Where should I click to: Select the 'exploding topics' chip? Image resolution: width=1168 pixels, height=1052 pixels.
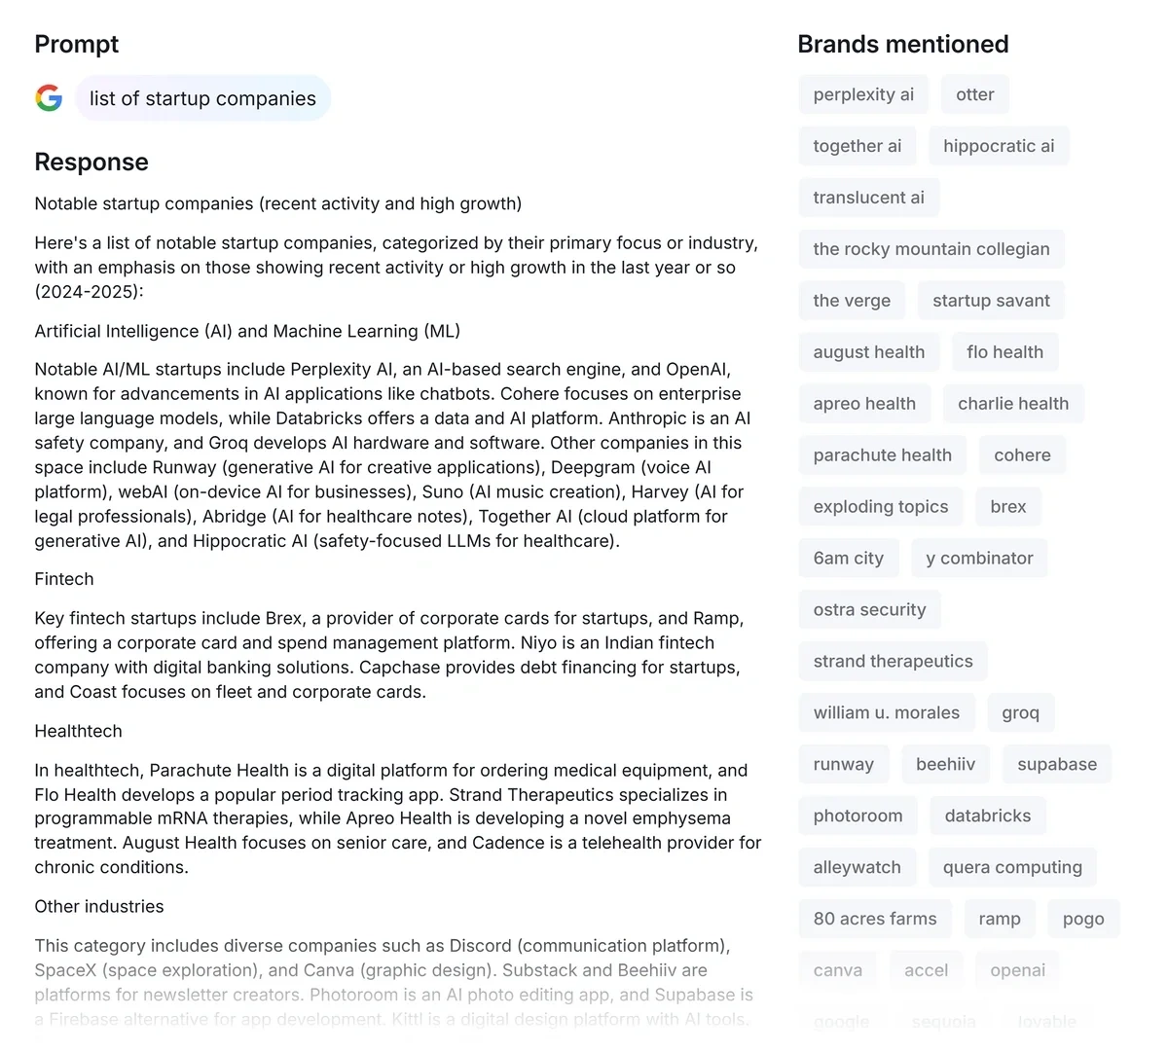pyautogui.click(x=880, y=507)
